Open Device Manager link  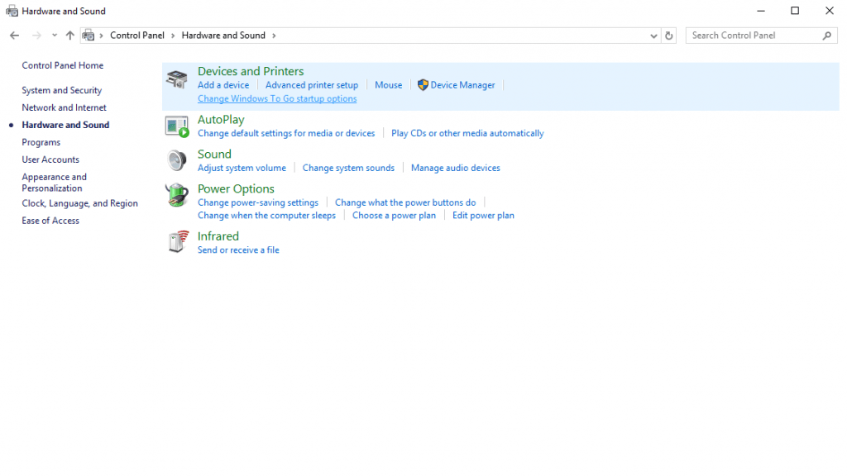pyautogui.click(x=462, y=85)
